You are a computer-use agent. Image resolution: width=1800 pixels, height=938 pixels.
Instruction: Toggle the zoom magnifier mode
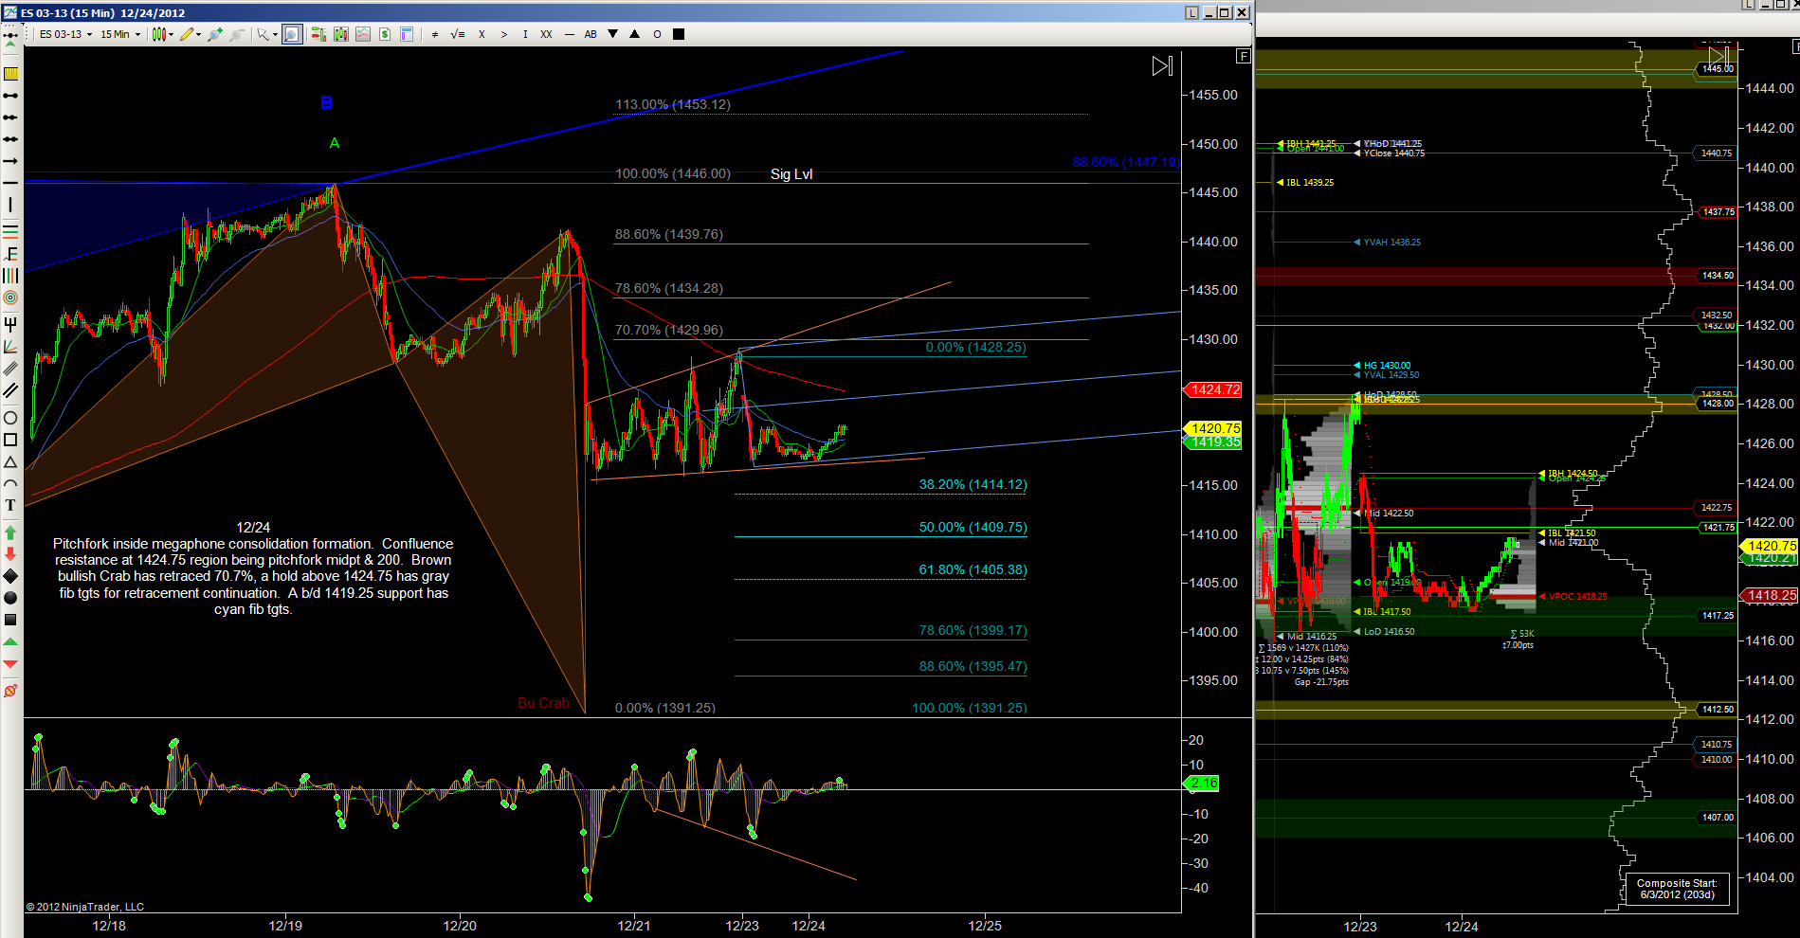tap(292, 34)
